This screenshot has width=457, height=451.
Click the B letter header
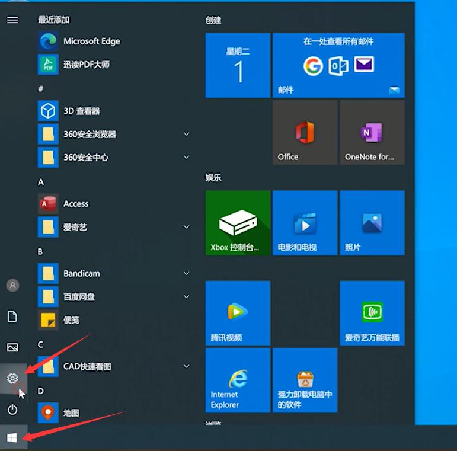click(x=40, y=252)
